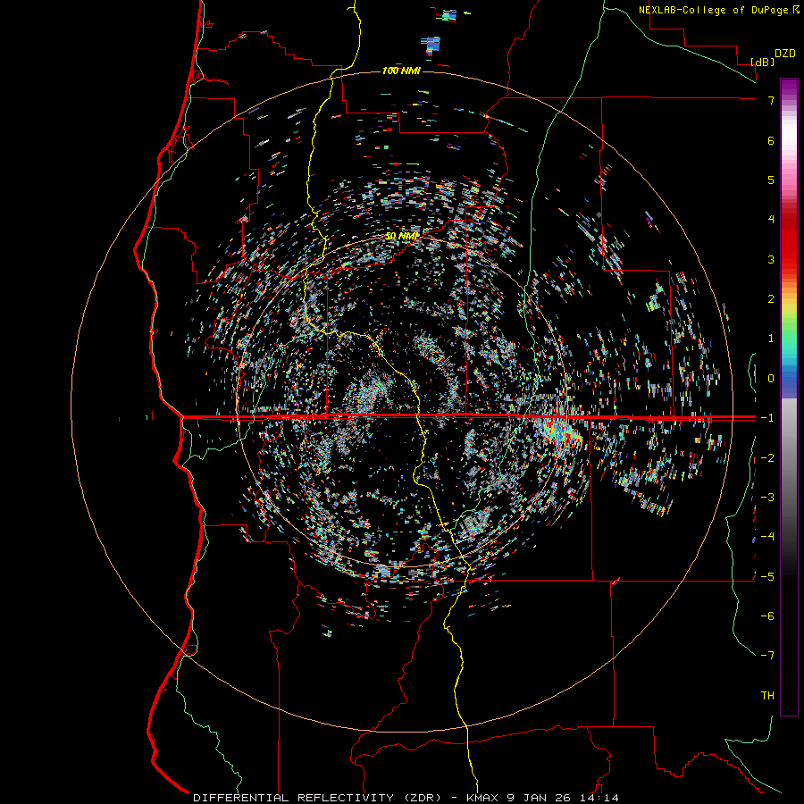Click the 9 JAN 26 date text
Viewport: 804px width, 804px height.
540,798
